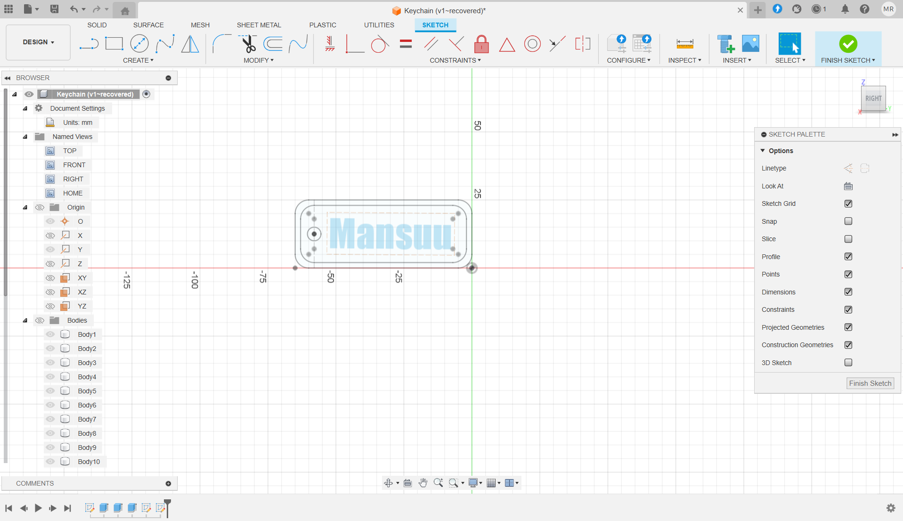Show Body1 using its eye icon
The height and width of the screenshot is (521, 903).
tap(50, 334)
